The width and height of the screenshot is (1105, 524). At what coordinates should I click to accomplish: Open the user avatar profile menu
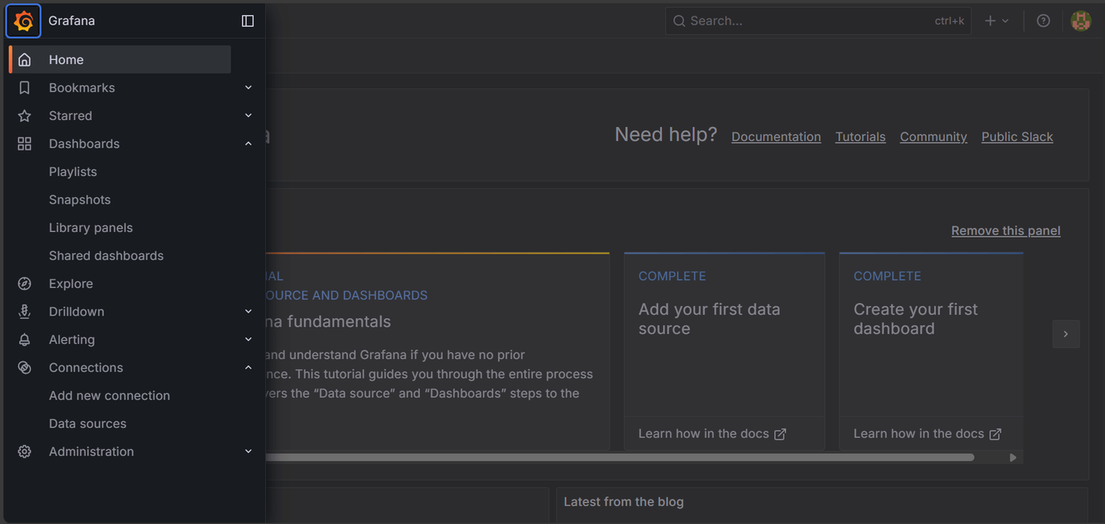click(1081, 21)
